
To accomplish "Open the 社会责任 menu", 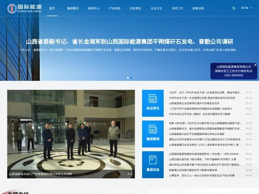I will coord(136,8).
